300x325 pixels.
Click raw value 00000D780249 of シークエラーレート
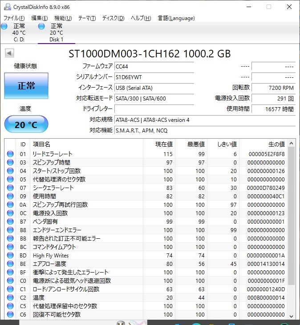(266, 188)
